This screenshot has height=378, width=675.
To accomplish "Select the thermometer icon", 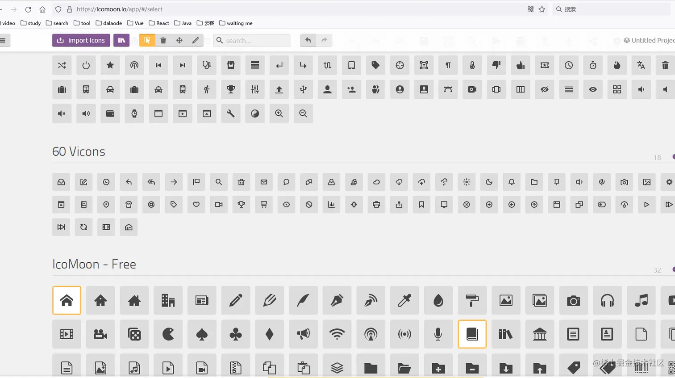I will (472, 65).
